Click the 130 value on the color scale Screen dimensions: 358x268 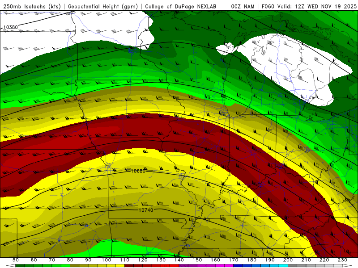161,260
